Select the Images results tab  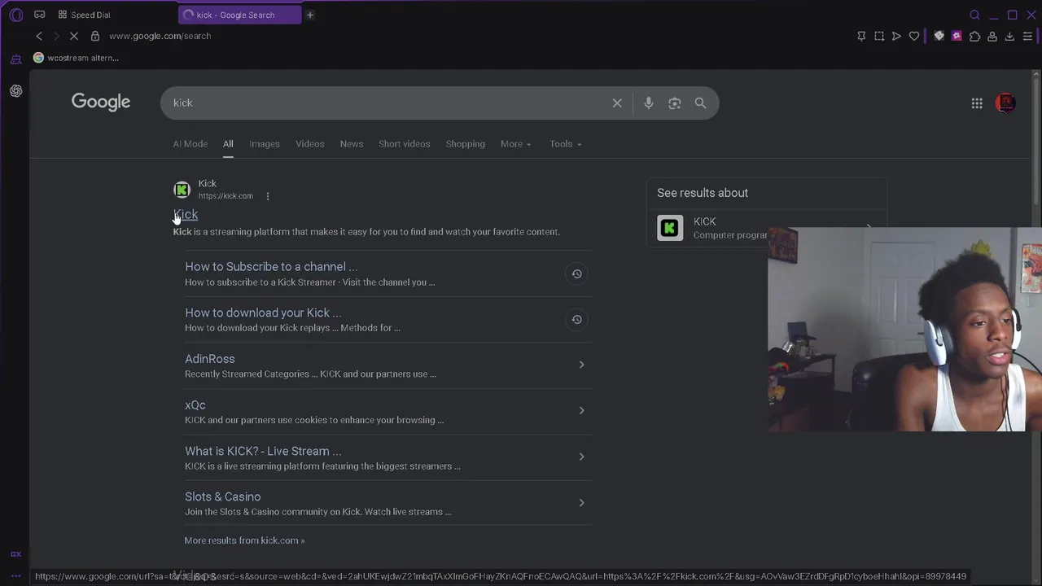265,144
